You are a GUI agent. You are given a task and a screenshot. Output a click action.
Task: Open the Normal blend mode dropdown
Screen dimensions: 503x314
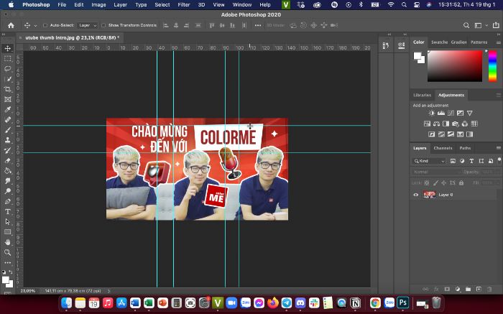click(435, 172)
